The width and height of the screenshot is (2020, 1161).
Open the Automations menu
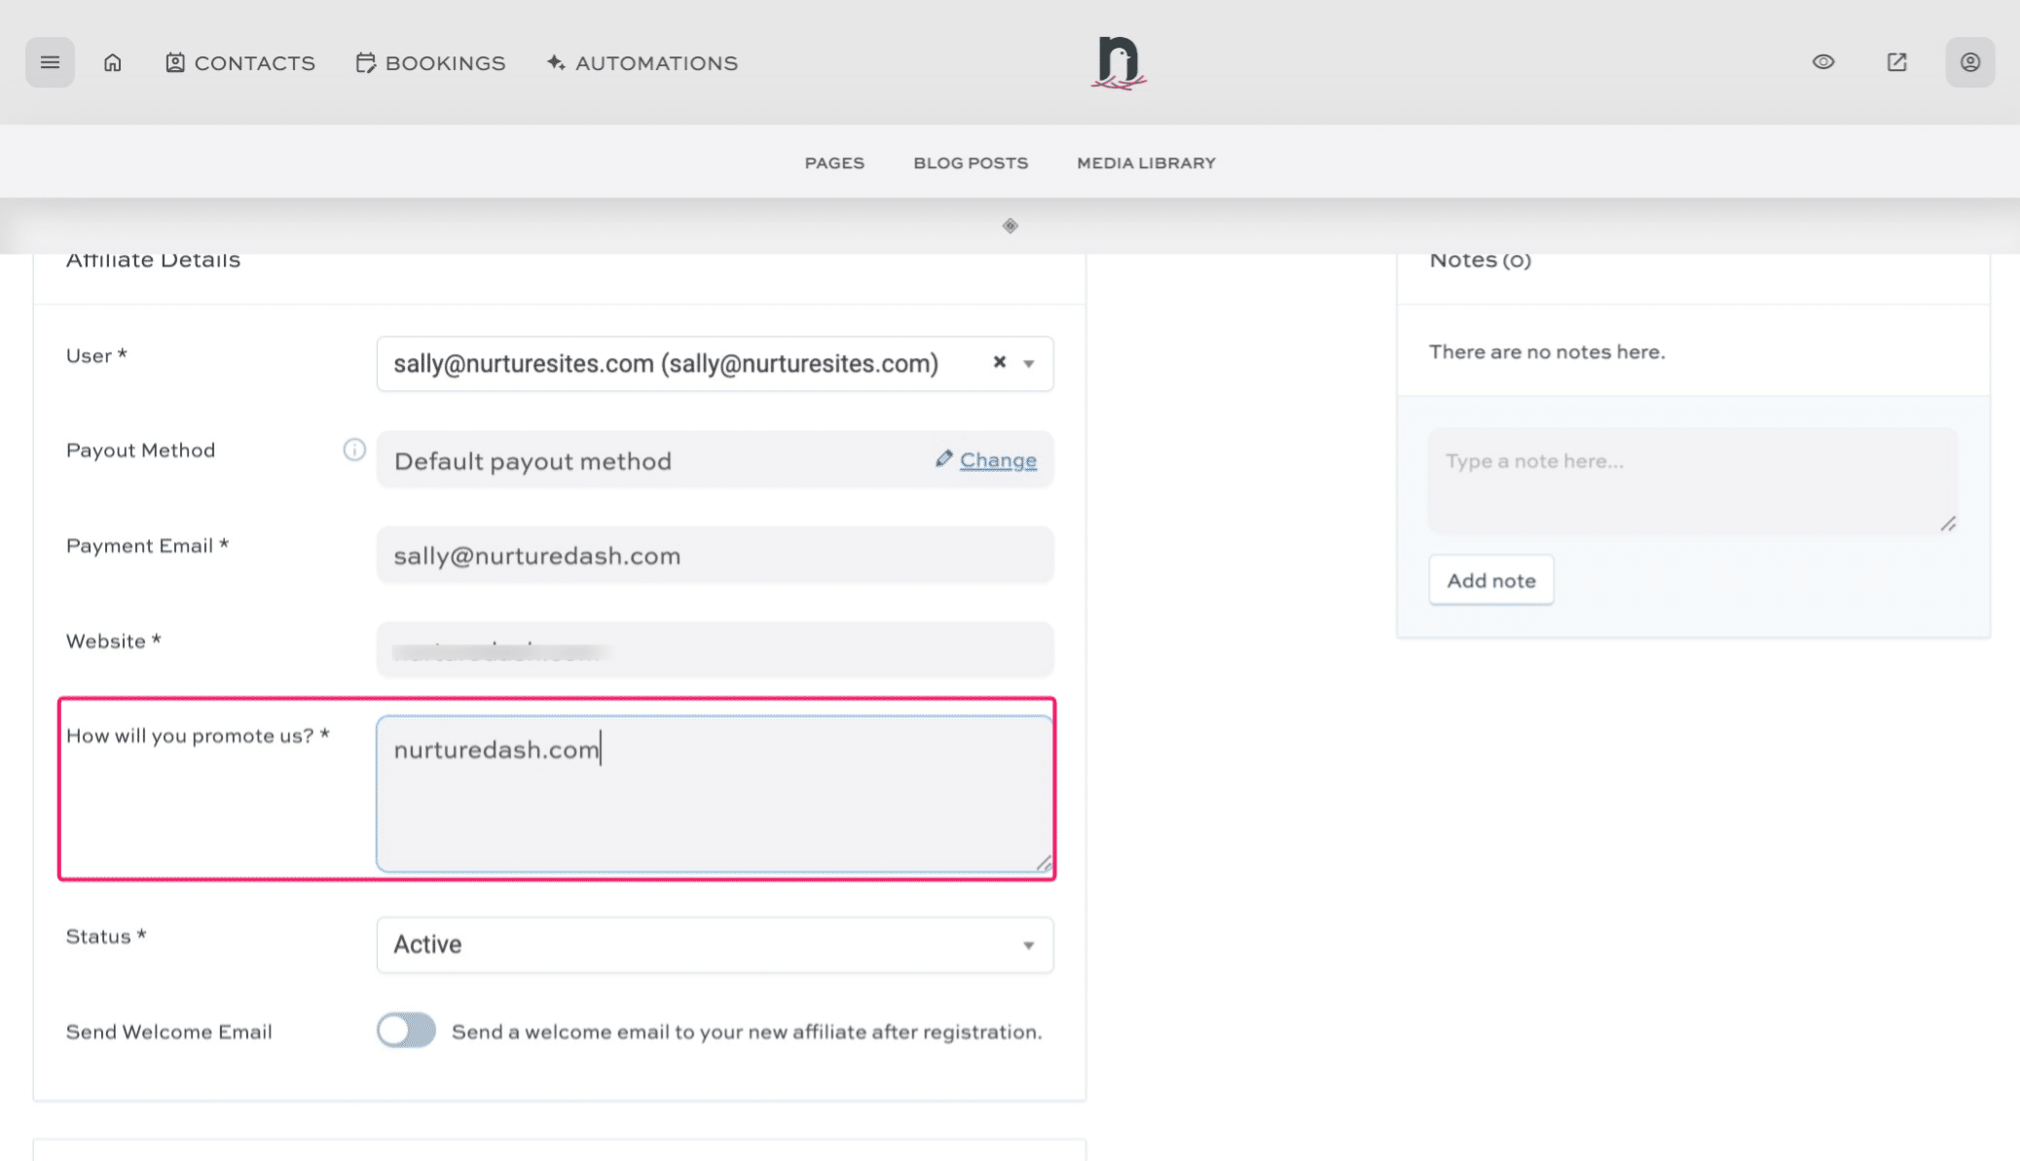[x=643, y=63]
